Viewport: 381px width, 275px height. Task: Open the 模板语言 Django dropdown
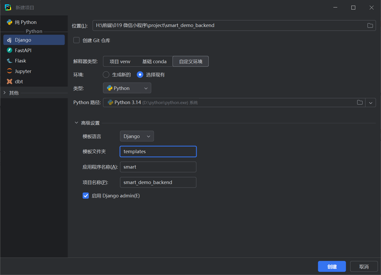pos(137,136)
